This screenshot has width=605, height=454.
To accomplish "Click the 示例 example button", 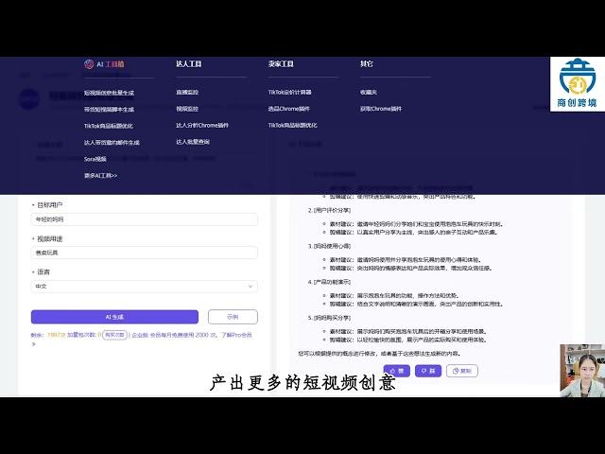I will tap(233, 317).
